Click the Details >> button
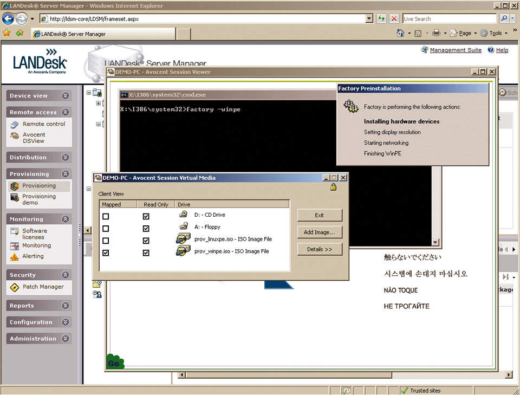This screenshot has width=520, height=395. click(x=320, y=249)
